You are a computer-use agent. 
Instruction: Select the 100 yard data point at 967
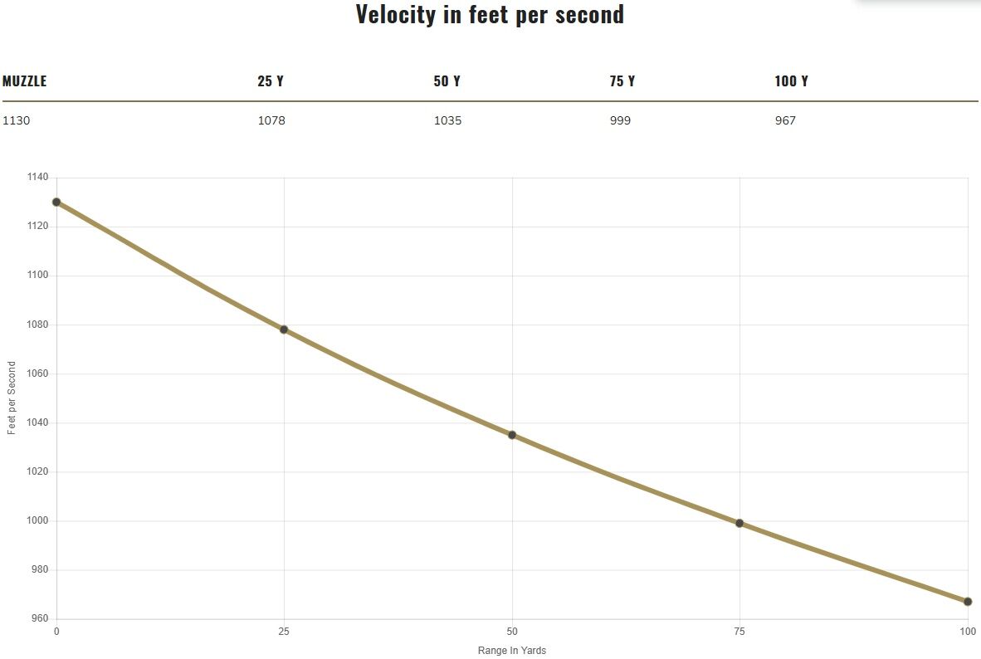click(x=968, y=602)
